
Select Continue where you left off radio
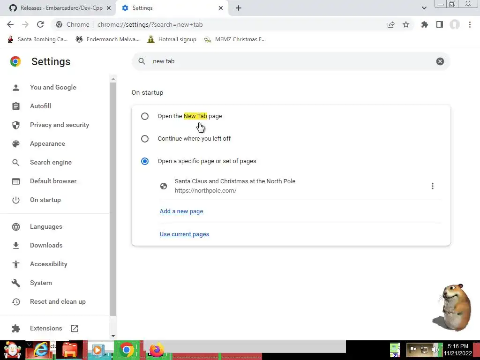145,139
